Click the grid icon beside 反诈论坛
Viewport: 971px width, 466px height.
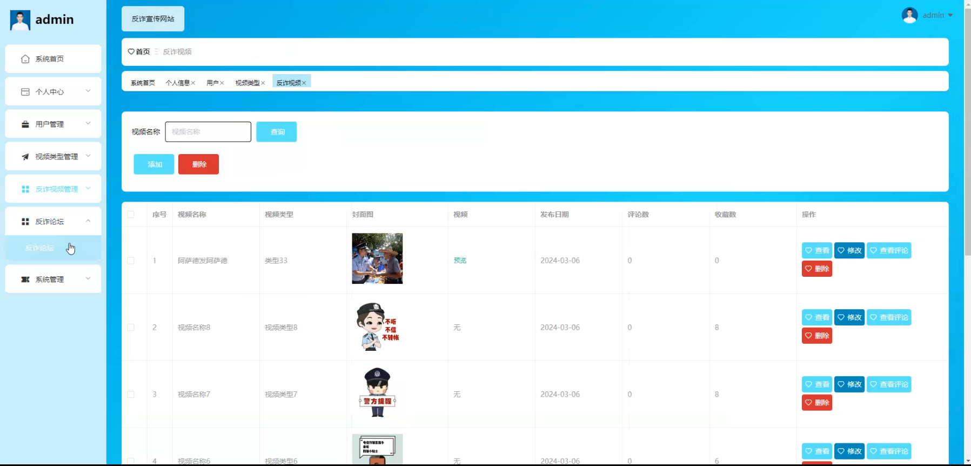click(25, 222)
